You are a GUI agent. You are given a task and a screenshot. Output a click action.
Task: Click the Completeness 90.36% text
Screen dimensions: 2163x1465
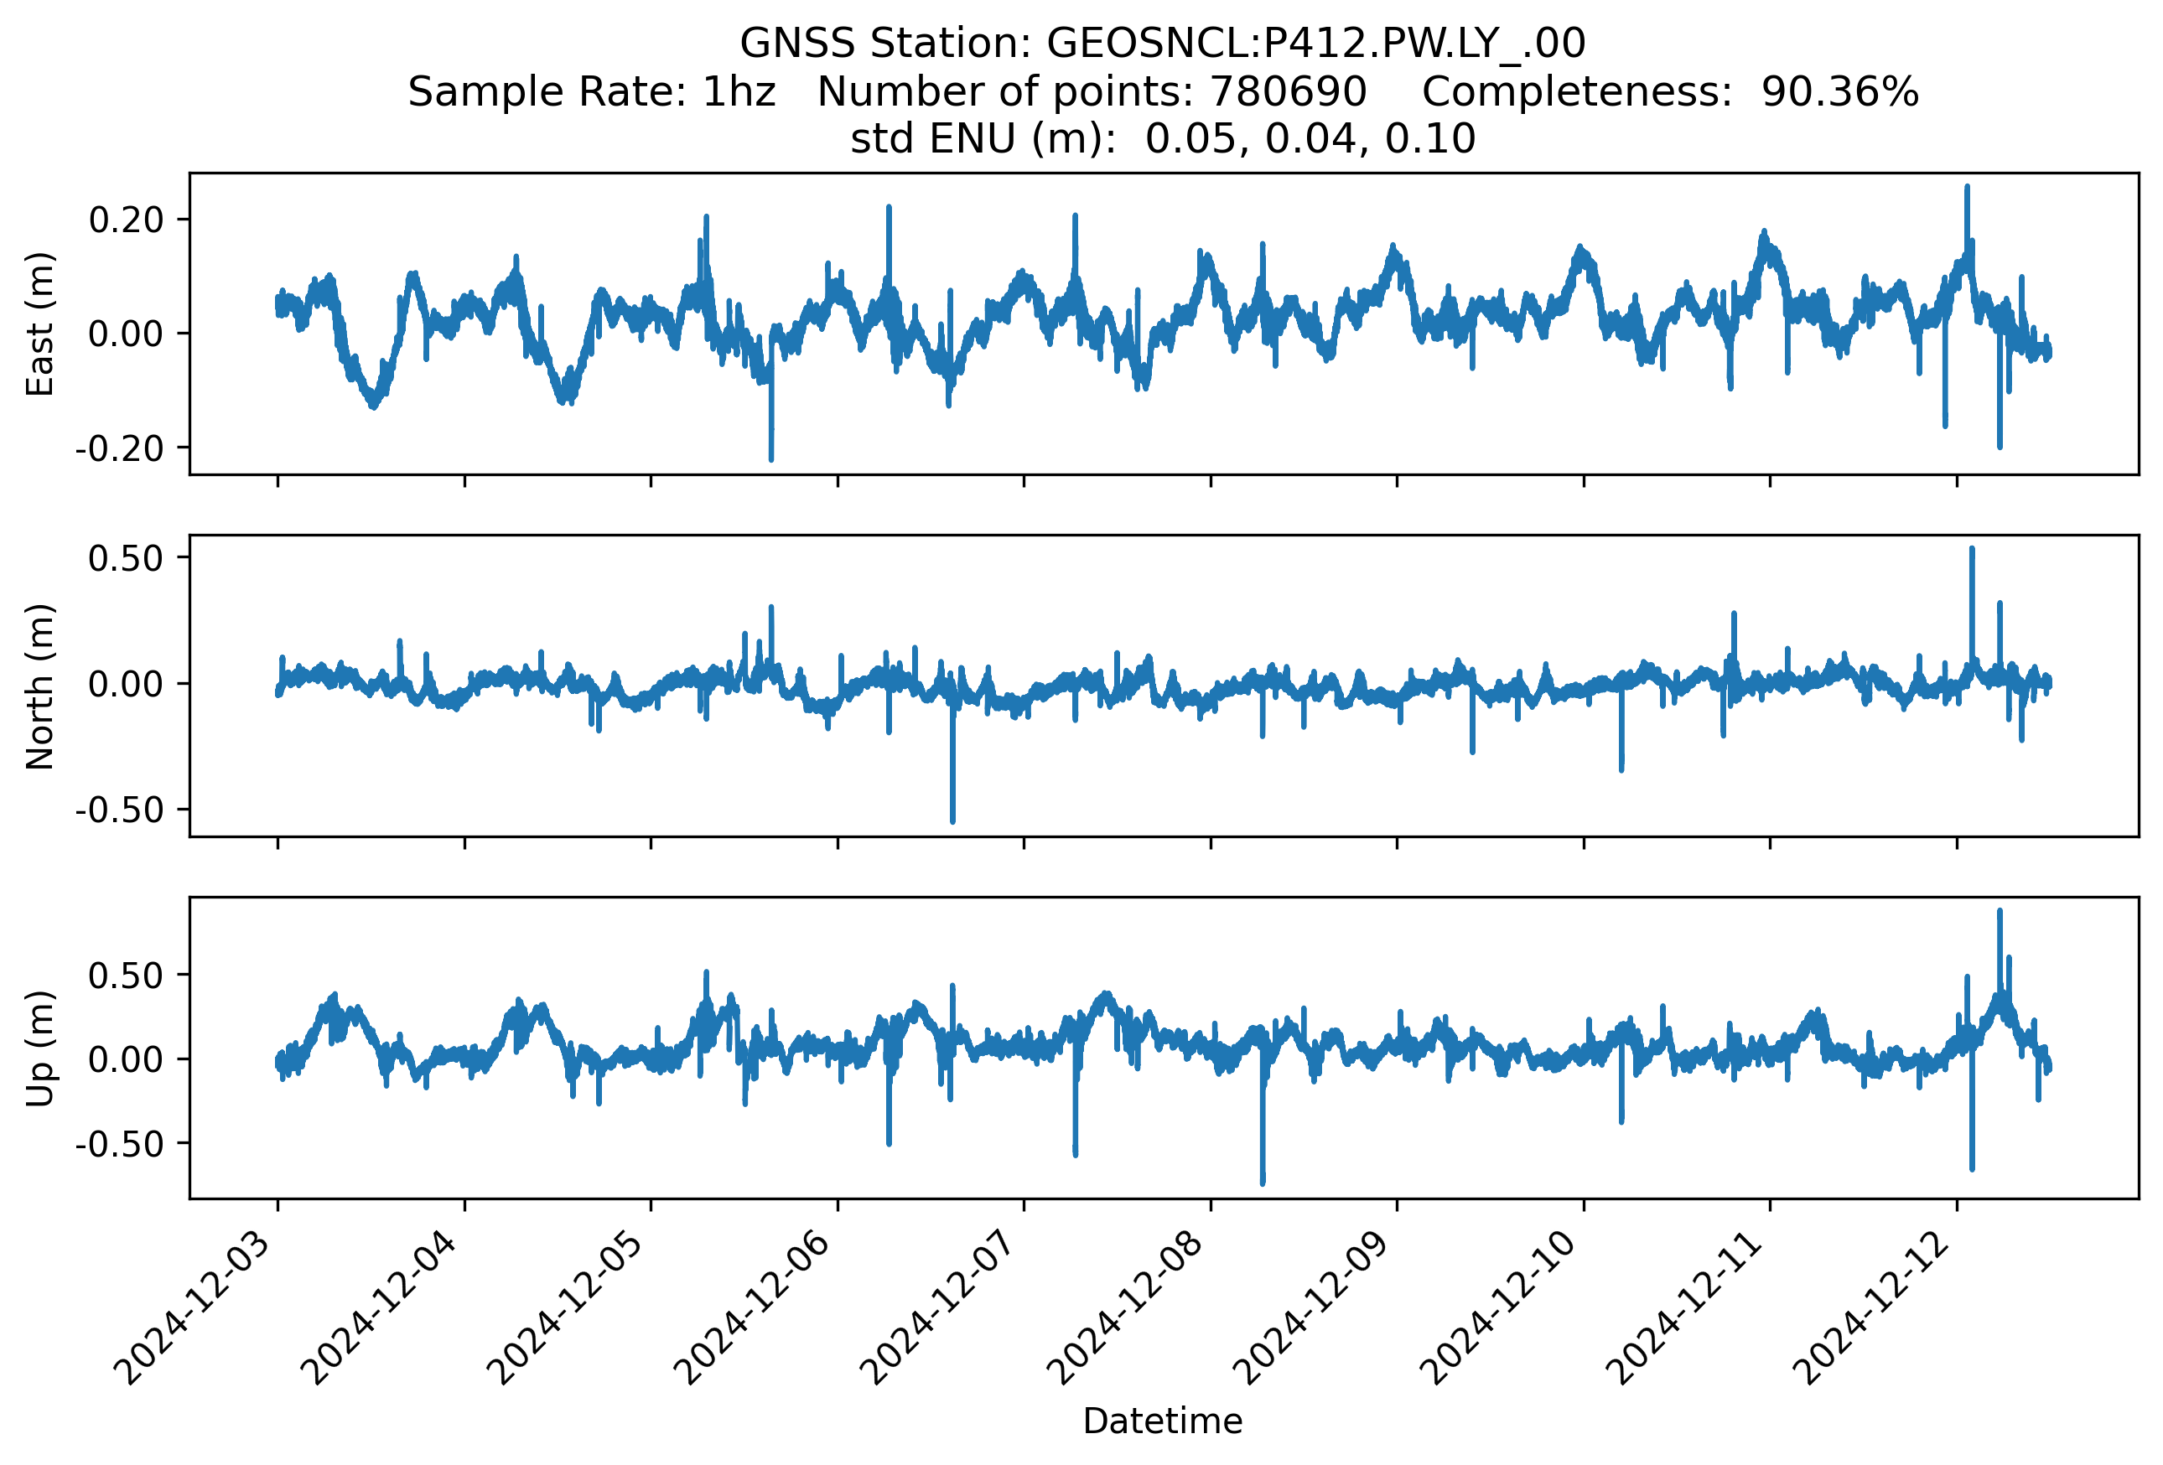tap(1669, 91)
